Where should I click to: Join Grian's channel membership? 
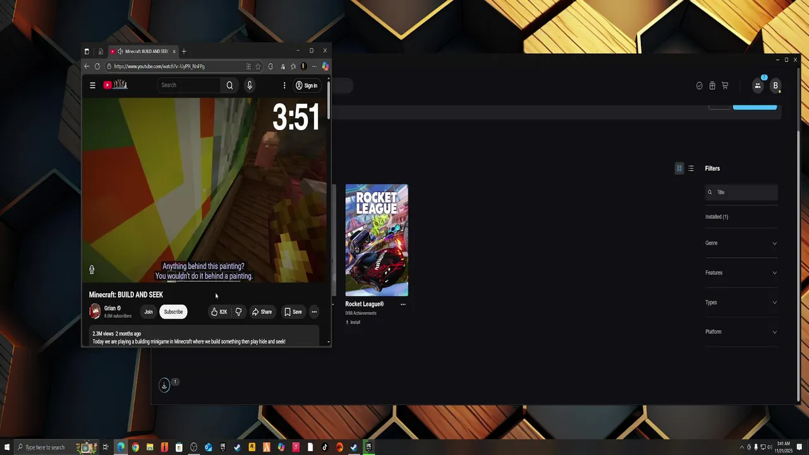point(149,312)
